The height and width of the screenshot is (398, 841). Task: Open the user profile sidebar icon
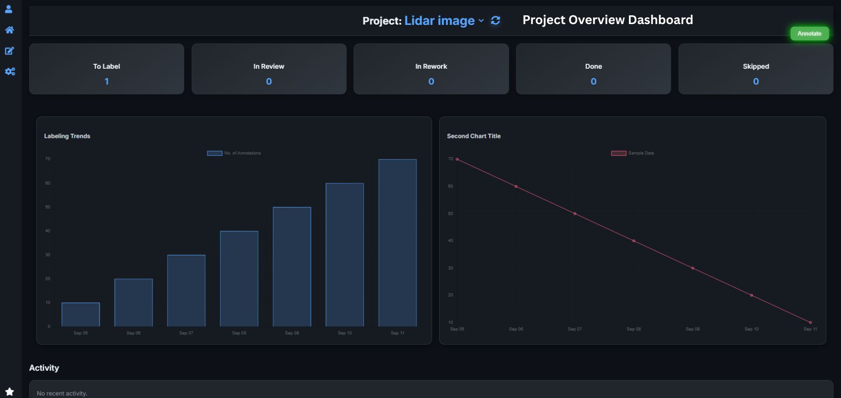[x=9, y=9]
